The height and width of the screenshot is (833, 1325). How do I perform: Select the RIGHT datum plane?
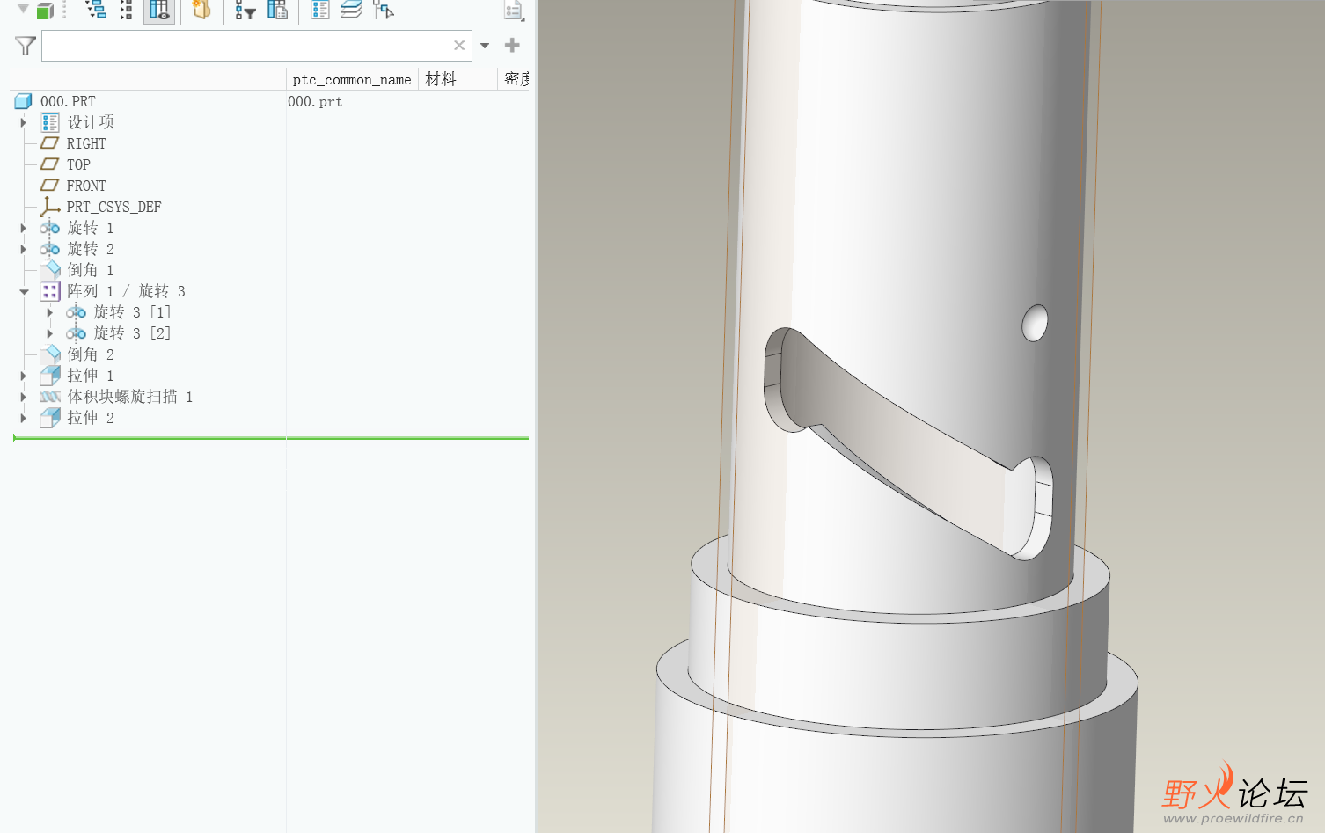click(x=86, y=143)
